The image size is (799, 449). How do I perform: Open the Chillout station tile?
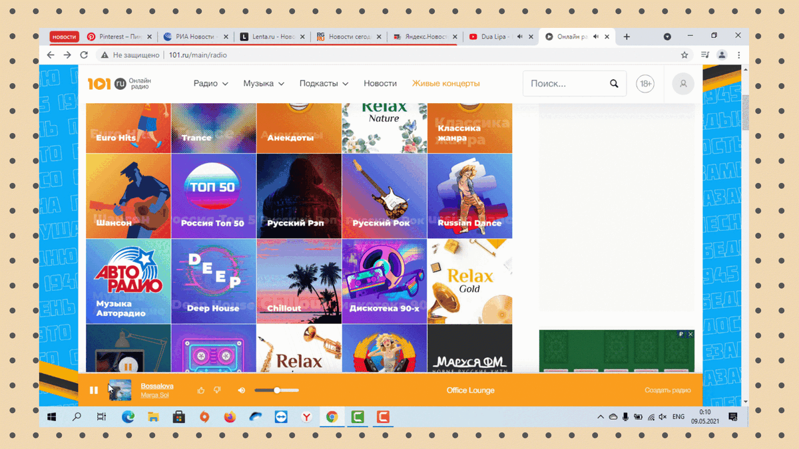click(299, 281)
